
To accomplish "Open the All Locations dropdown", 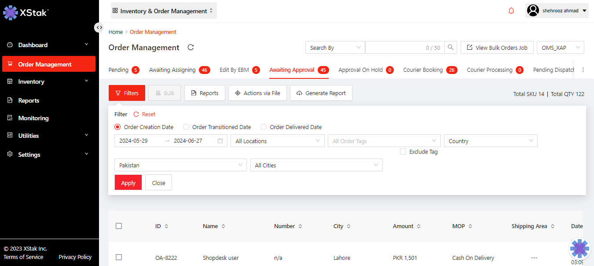I will 277,141.
